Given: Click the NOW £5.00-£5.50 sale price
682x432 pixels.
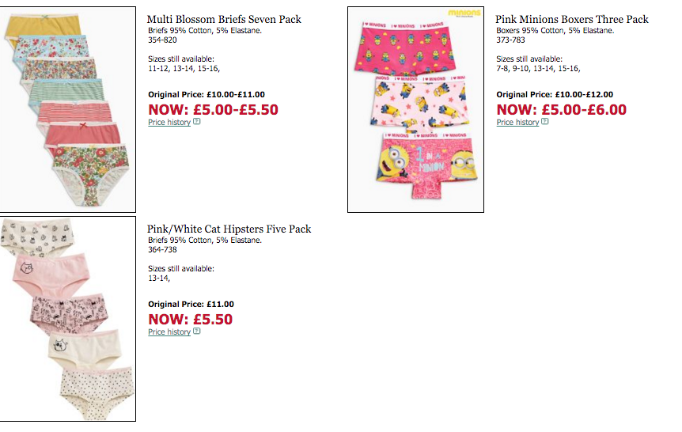Looking at the screenshot, I should [x=213, y=110].
